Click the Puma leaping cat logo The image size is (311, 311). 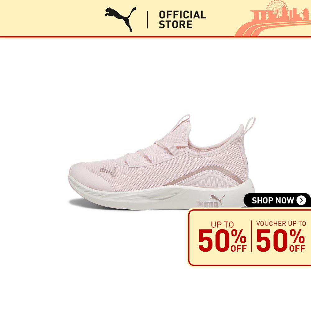(x=121, y=19)
